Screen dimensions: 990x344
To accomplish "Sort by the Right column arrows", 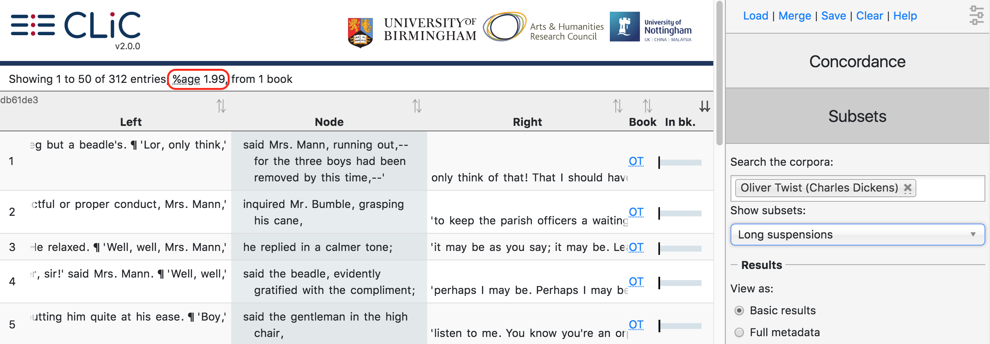I will click(618, 106).
